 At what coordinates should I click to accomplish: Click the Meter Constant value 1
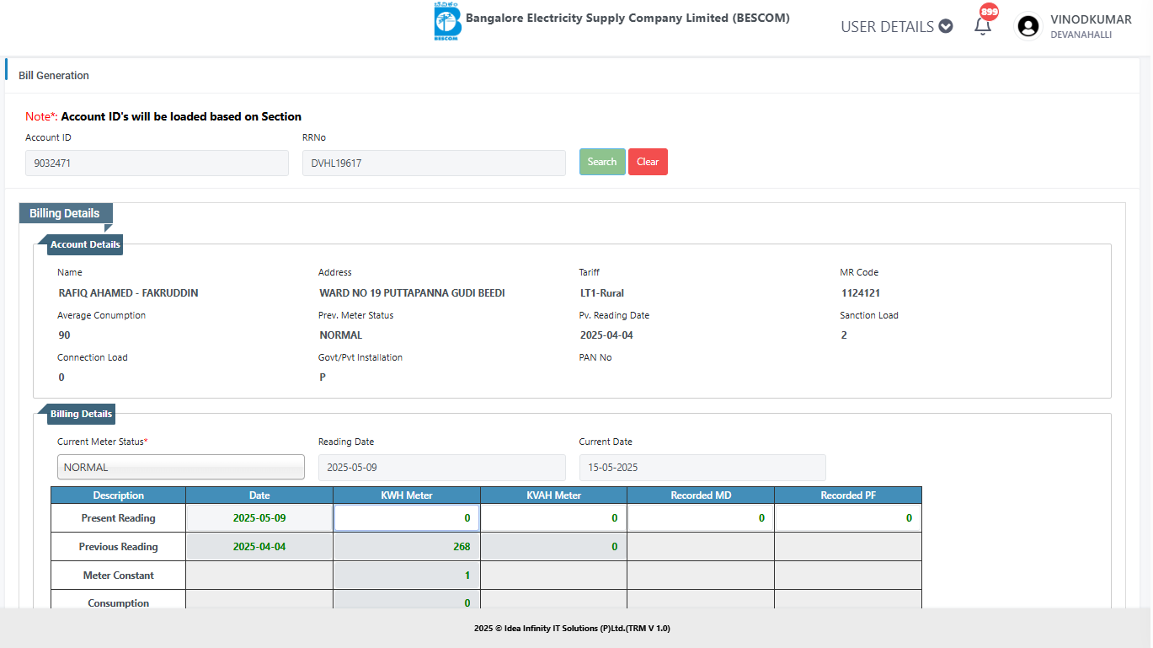[467, 576]
